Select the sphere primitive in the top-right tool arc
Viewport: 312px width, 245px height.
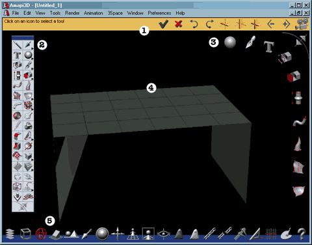[230, 42]
